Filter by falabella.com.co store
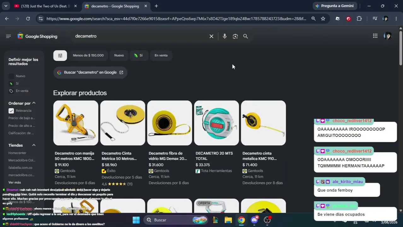 [20, 168]
